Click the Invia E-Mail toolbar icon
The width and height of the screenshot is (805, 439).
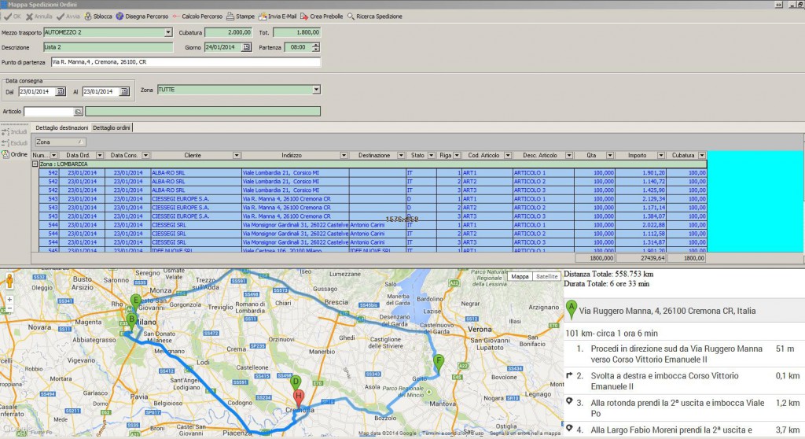point(263,16)
